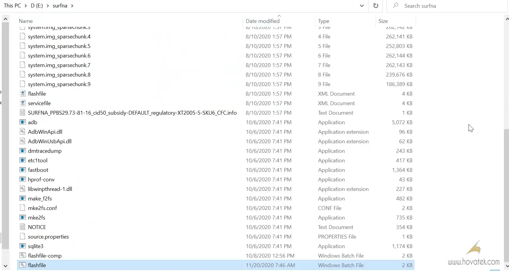Click the flashfile XML document icon
Viewport: 509px width, 271px height.
(23, 94)
